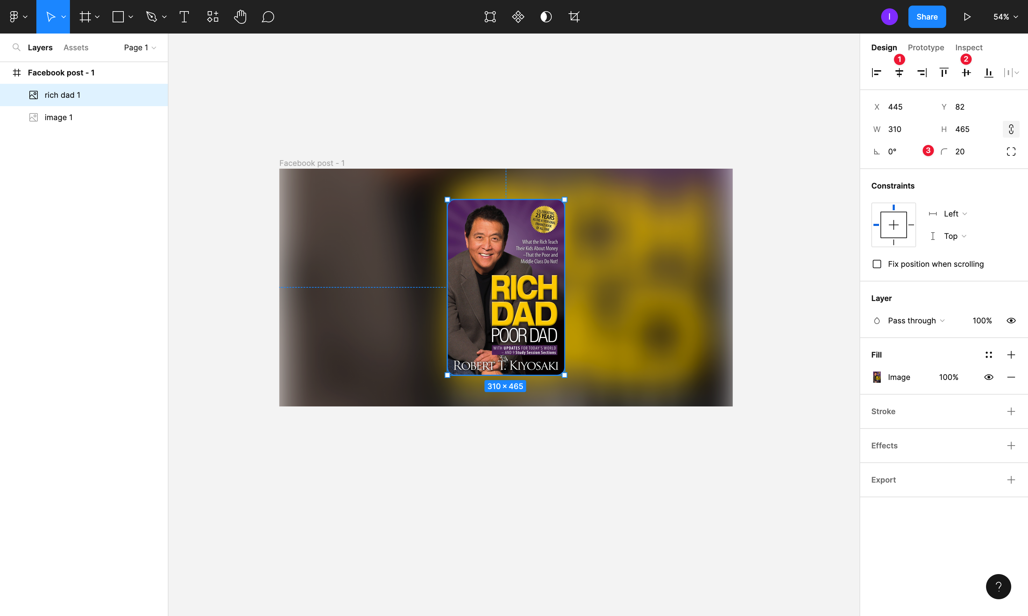The height and width of the screenshot is (616, 1028).
Task: Add an export setting
Action: pyautogui.click(x=1011, y=480)
